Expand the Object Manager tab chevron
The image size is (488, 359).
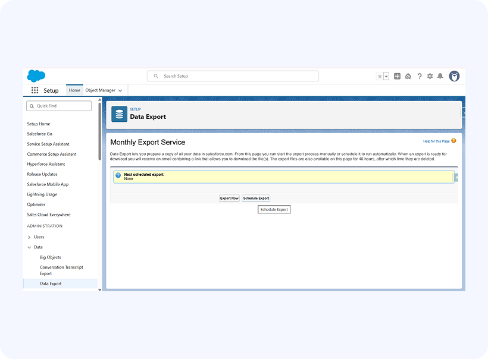[x=120, y=90]
